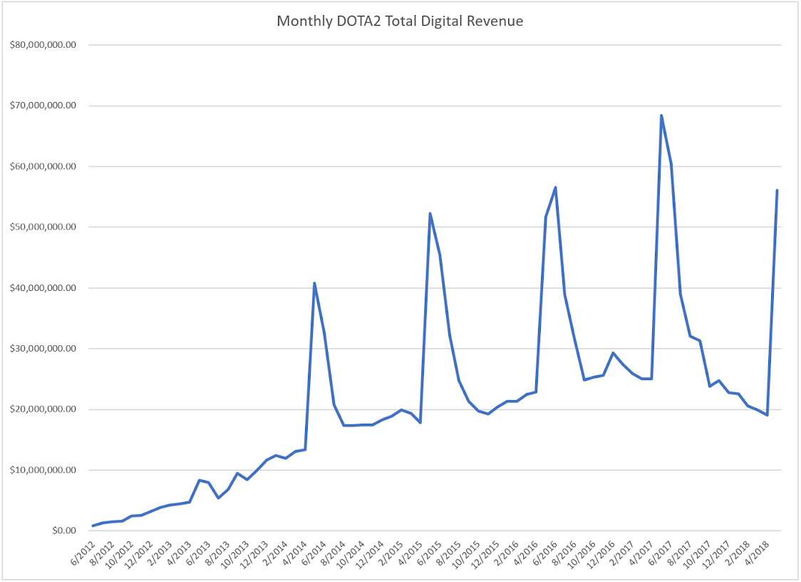The image size is (801, 582).
Task: Click the chart title Monthly DOTA2 Total Digital Revenue
Action: coord(400,21)
